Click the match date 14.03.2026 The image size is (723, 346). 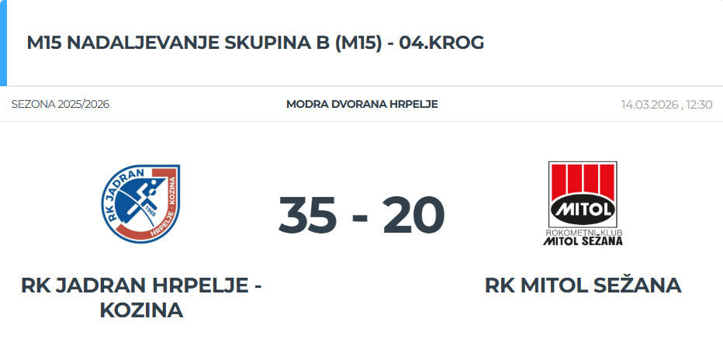[649, 104]
